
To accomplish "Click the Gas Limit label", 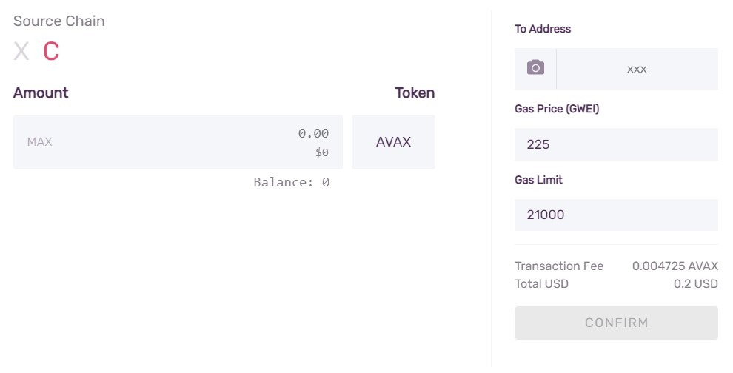I will pyautogui.click(x=538, y=180).
